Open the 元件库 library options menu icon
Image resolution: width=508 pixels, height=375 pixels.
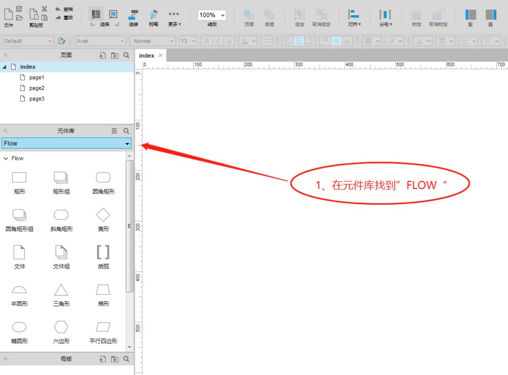tap(114, 131)
